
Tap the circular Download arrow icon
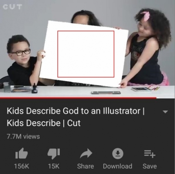click(118, 154)
